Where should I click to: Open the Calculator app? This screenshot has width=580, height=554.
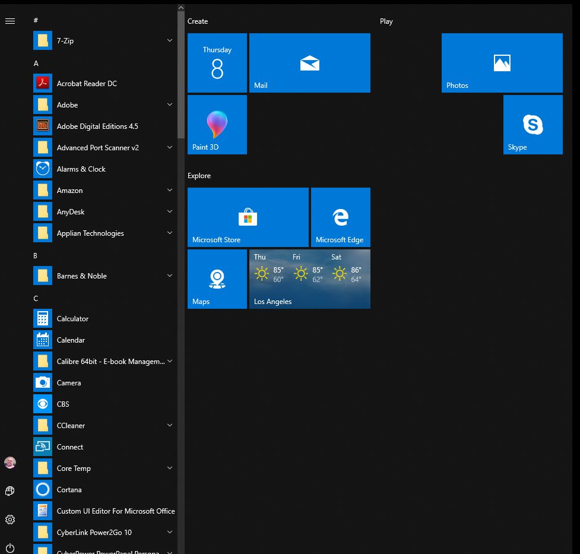pyautogui.click(x=103, y=319)
